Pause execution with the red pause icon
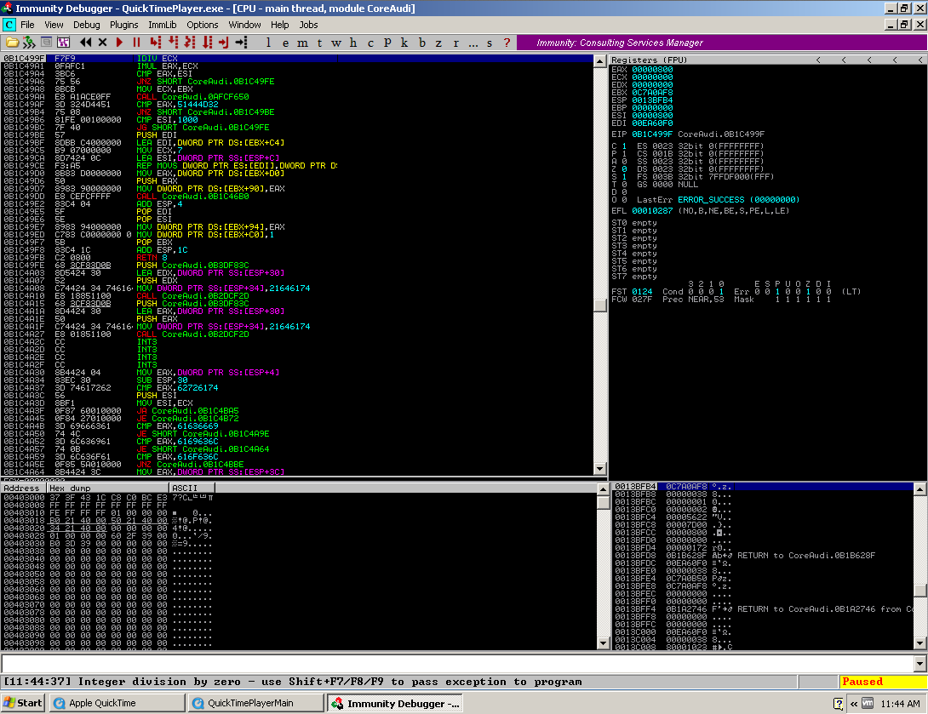 tap(137, 43)
